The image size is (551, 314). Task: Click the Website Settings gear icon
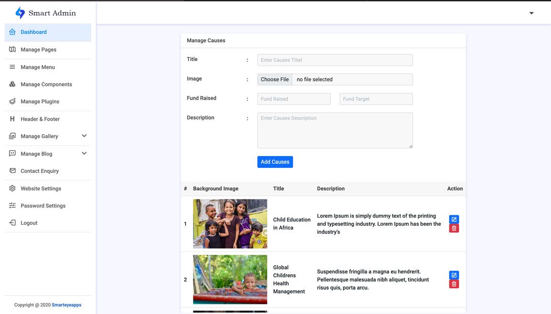[x=12, y=188]
